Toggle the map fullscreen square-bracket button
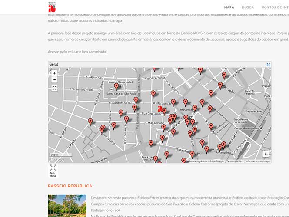This screenshot has height=217, width=289. 54,89
